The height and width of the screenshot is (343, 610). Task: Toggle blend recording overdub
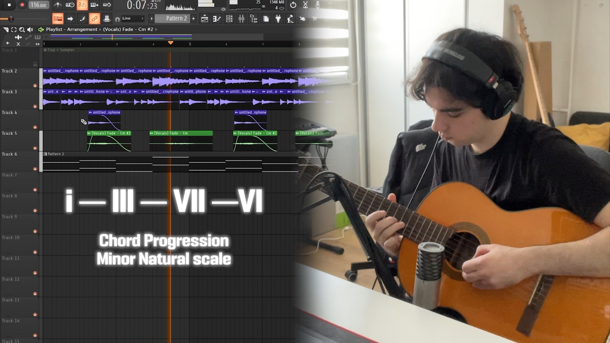(x=95, y=5)
